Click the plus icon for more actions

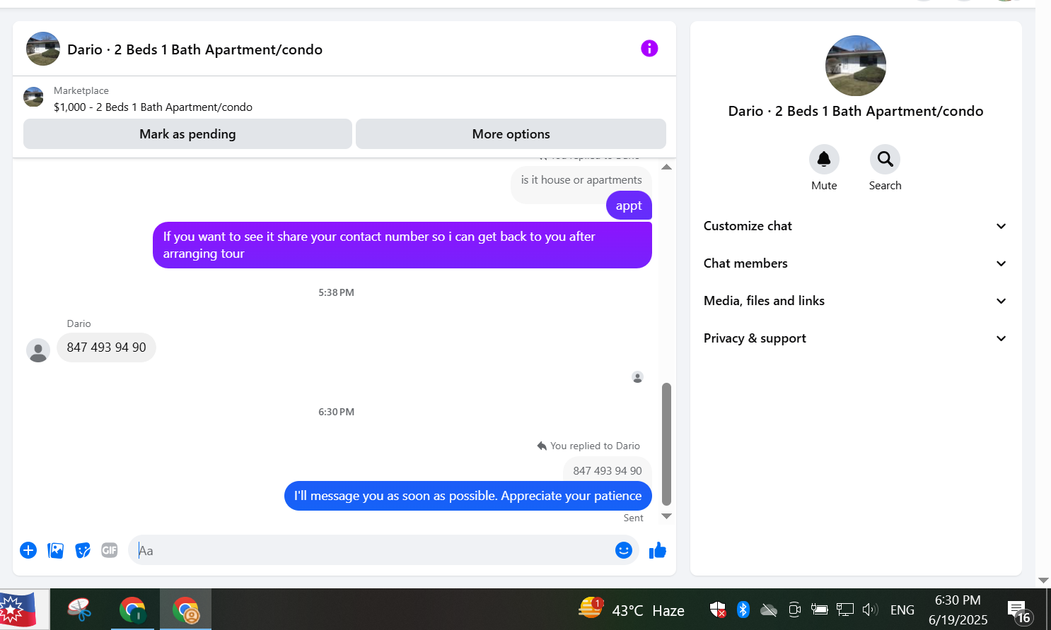(x=28, y=550)
